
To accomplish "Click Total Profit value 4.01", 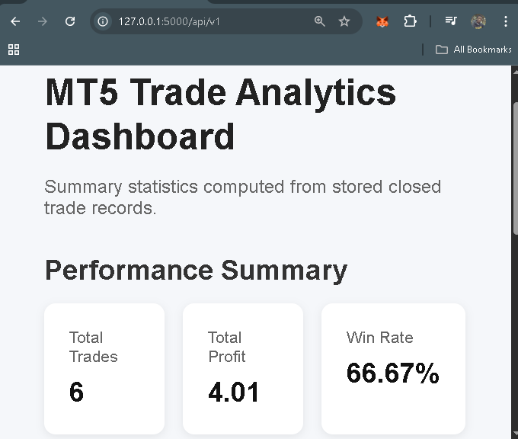I will tap(234, 392).
